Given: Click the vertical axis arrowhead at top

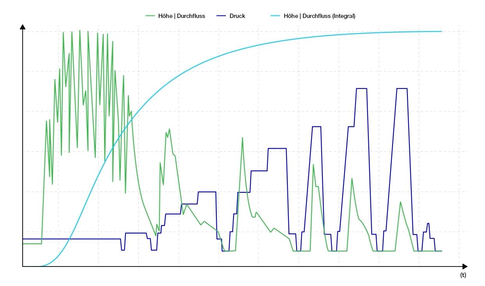Looking at the screenshot, I should pyautogui.click(x=23, y=27).
